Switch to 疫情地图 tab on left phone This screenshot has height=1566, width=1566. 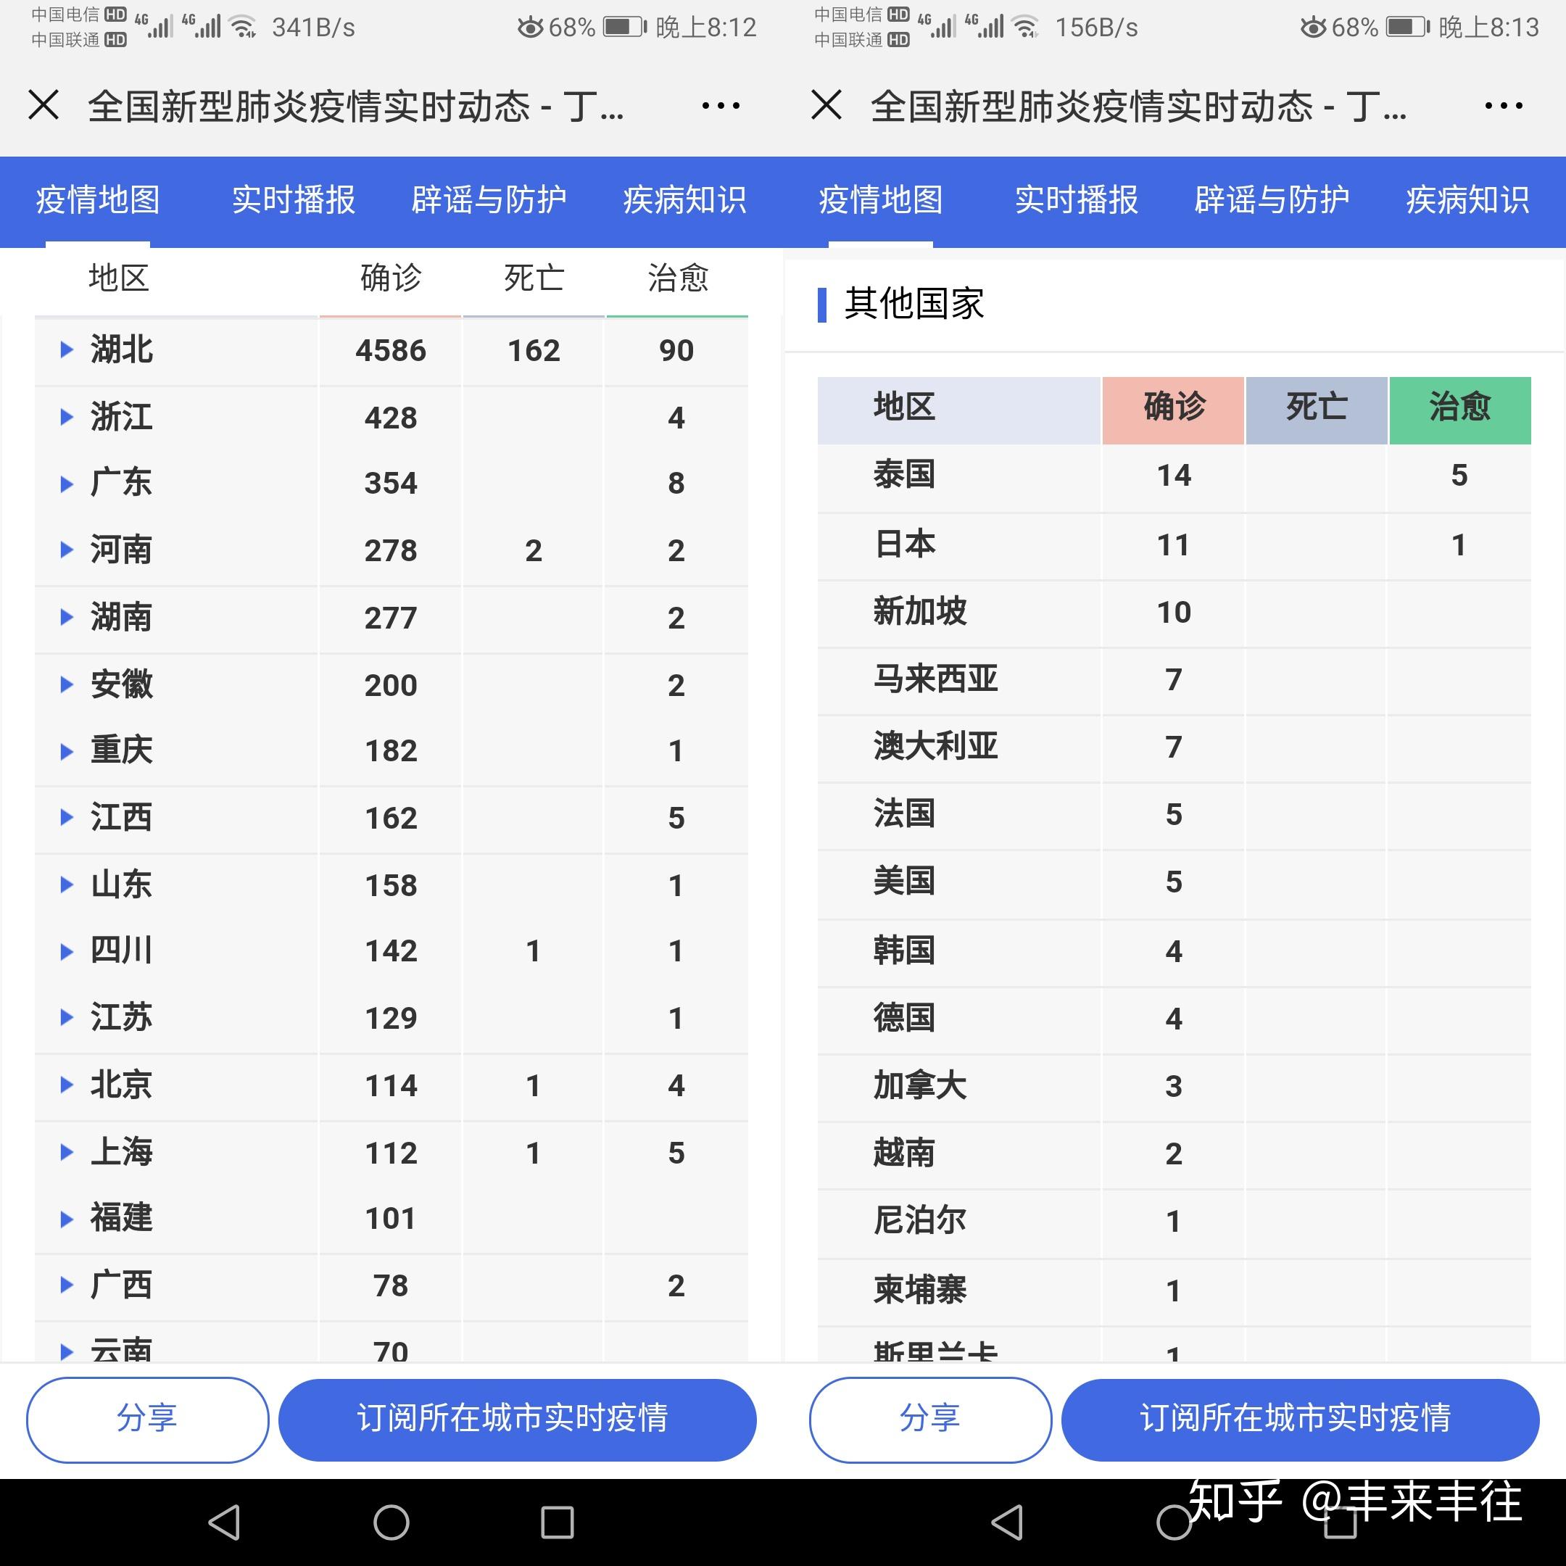97,199
